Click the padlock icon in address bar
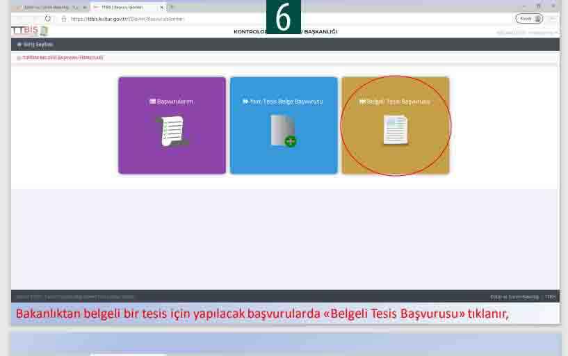 click(64, 19)
